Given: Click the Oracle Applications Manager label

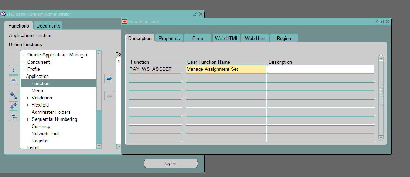Looking at the screenshot, I should [x=57, y=55].
